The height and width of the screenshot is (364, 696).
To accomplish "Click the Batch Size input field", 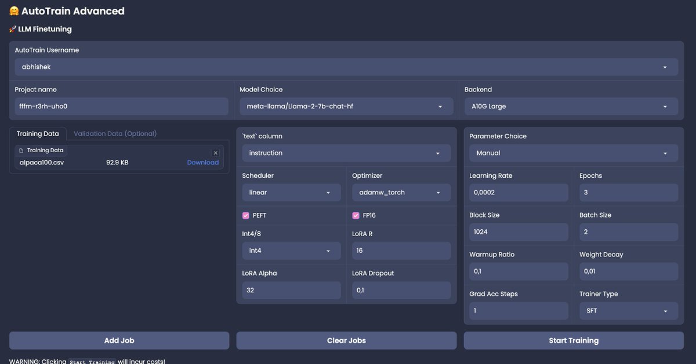I will (628, 231).
